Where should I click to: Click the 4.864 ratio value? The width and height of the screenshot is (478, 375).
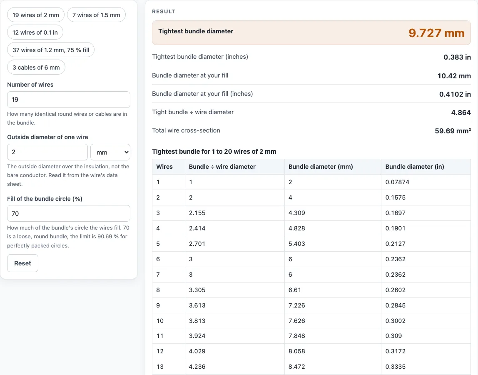(x=461, y=112)
